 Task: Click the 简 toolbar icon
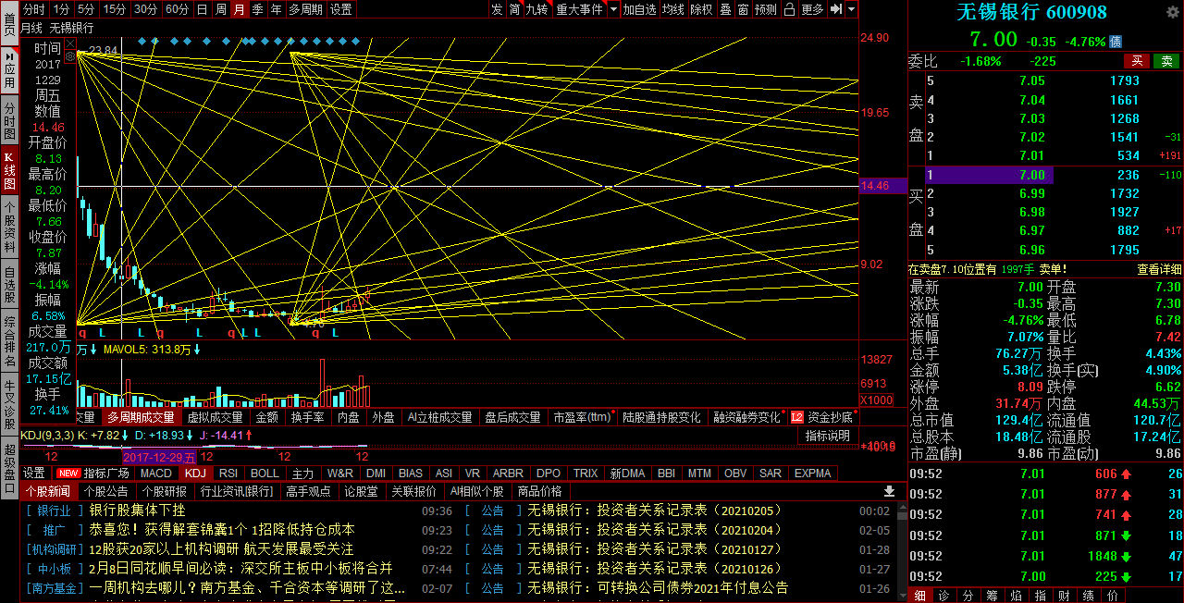coord(515,9)
